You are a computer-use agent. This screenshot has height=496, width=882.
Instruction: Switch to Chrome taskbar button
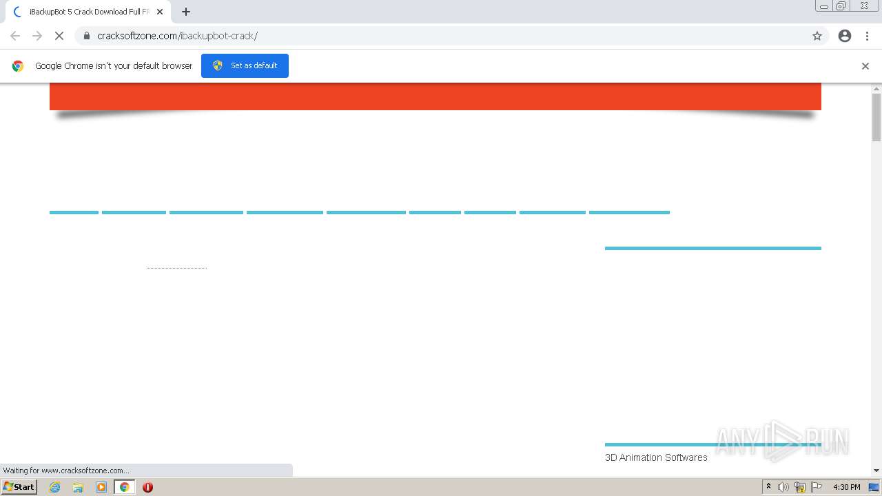click(x=125, y=487)
